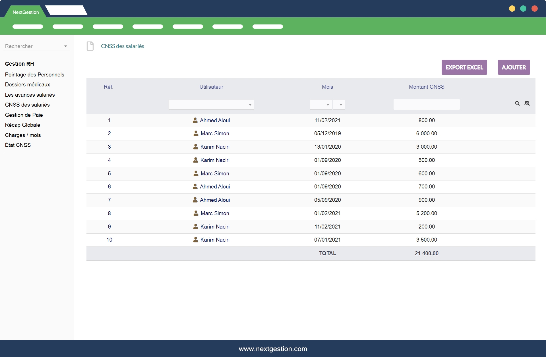Open the first Mois filter dropdown

pos(321,105)
